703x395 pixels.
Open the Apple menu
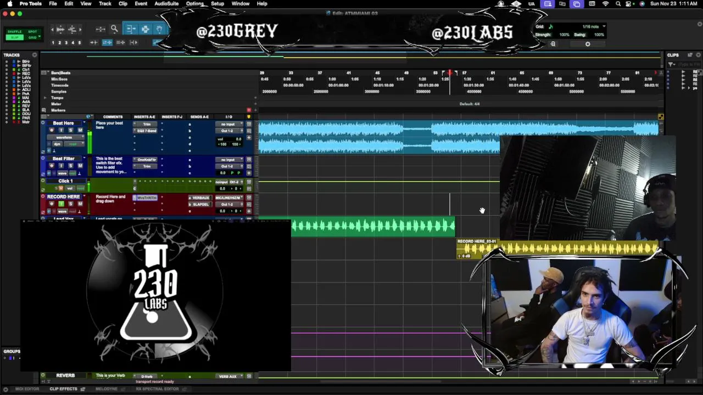click(9, 4)
